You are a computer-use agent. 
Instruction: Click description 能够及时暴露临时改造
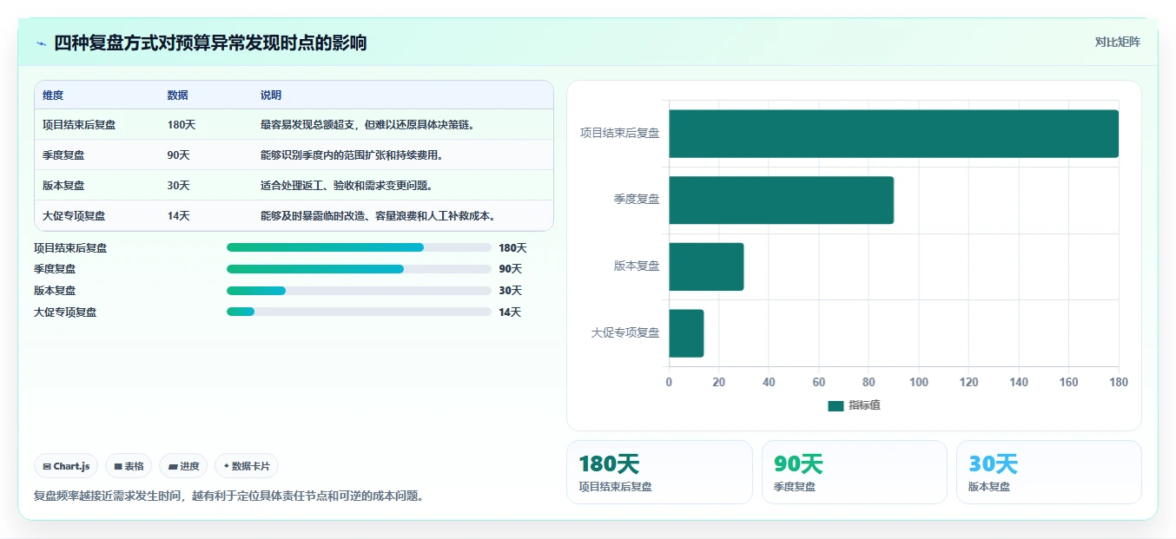pos(378,216)
